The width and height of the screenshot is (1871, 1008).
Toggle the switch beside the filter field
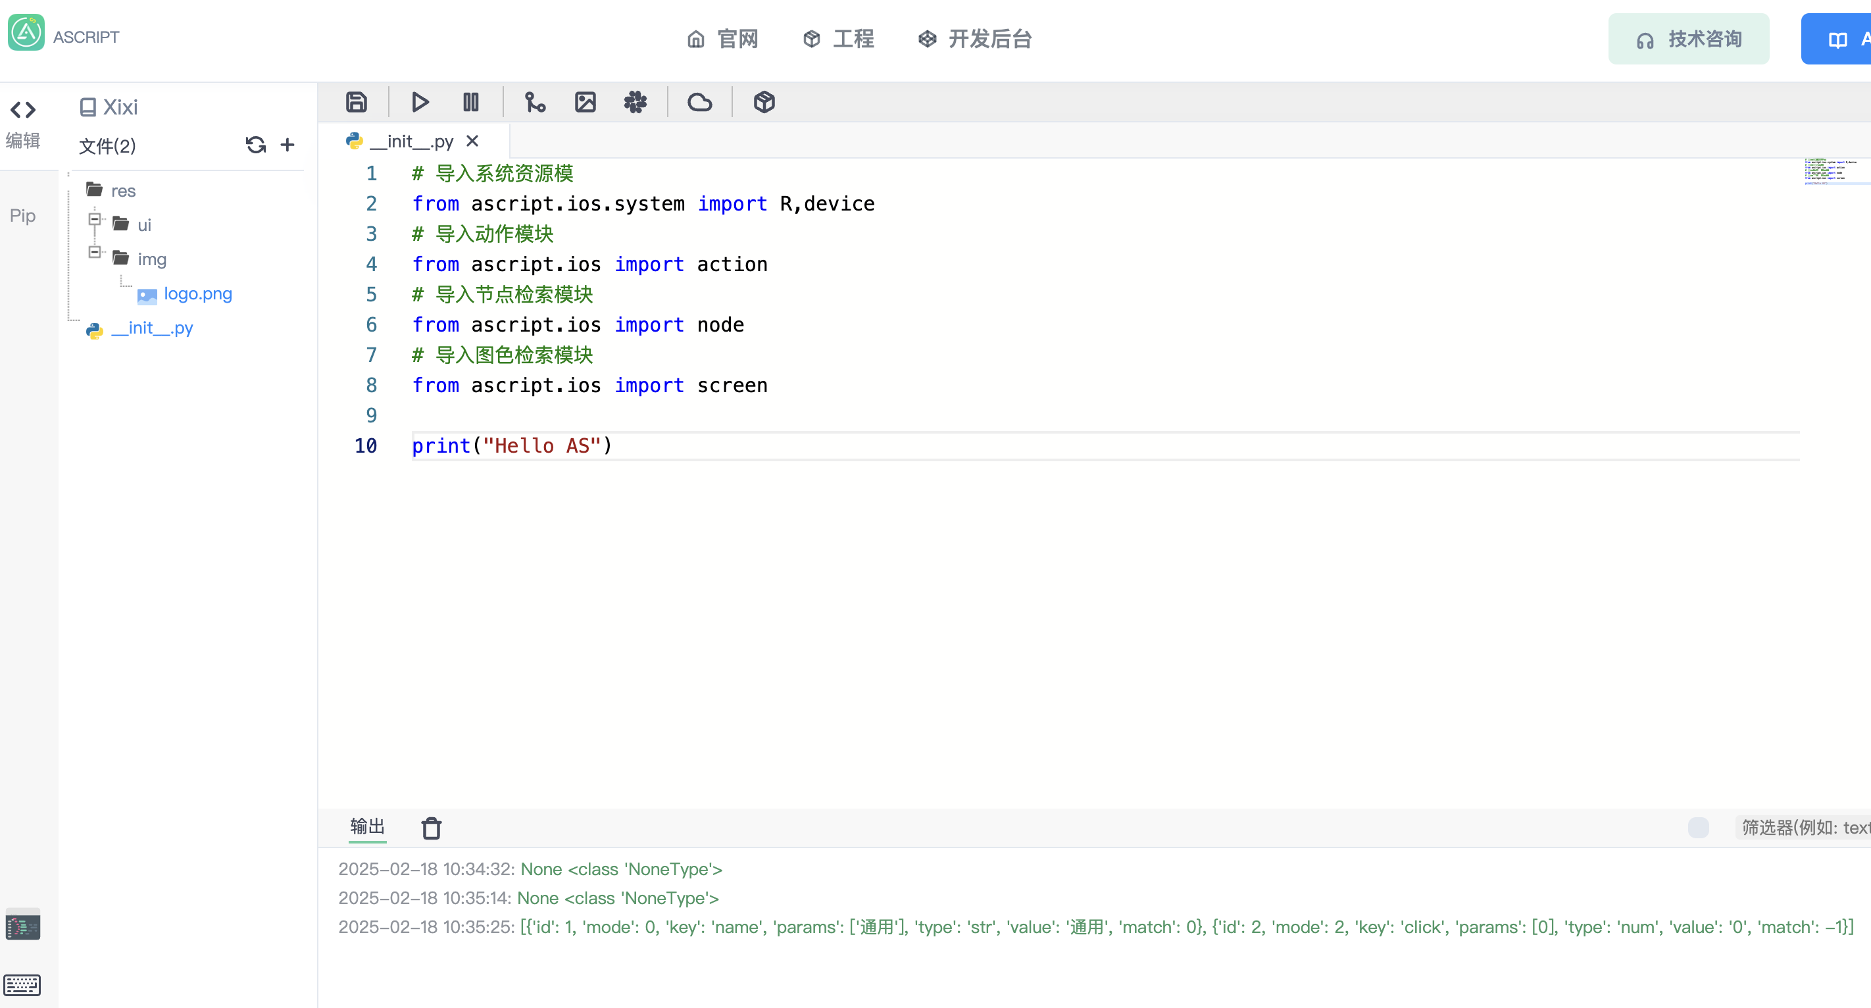pyautogui.click(x=1698, y=827)
